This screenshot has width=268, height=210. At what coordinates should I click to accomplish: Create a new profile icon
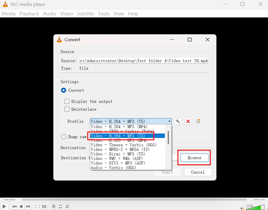click(x=198, y=121)
